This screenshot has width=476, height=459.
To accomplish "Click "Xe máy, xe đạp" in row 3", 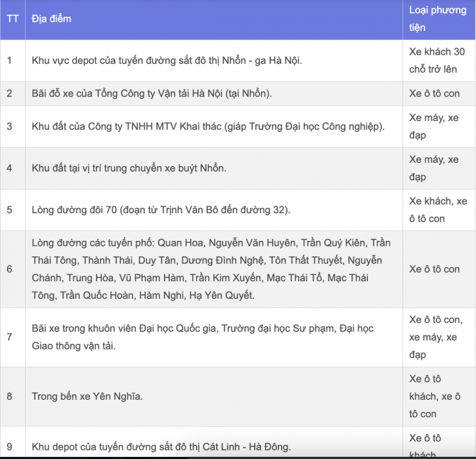I will click(434, 126).
